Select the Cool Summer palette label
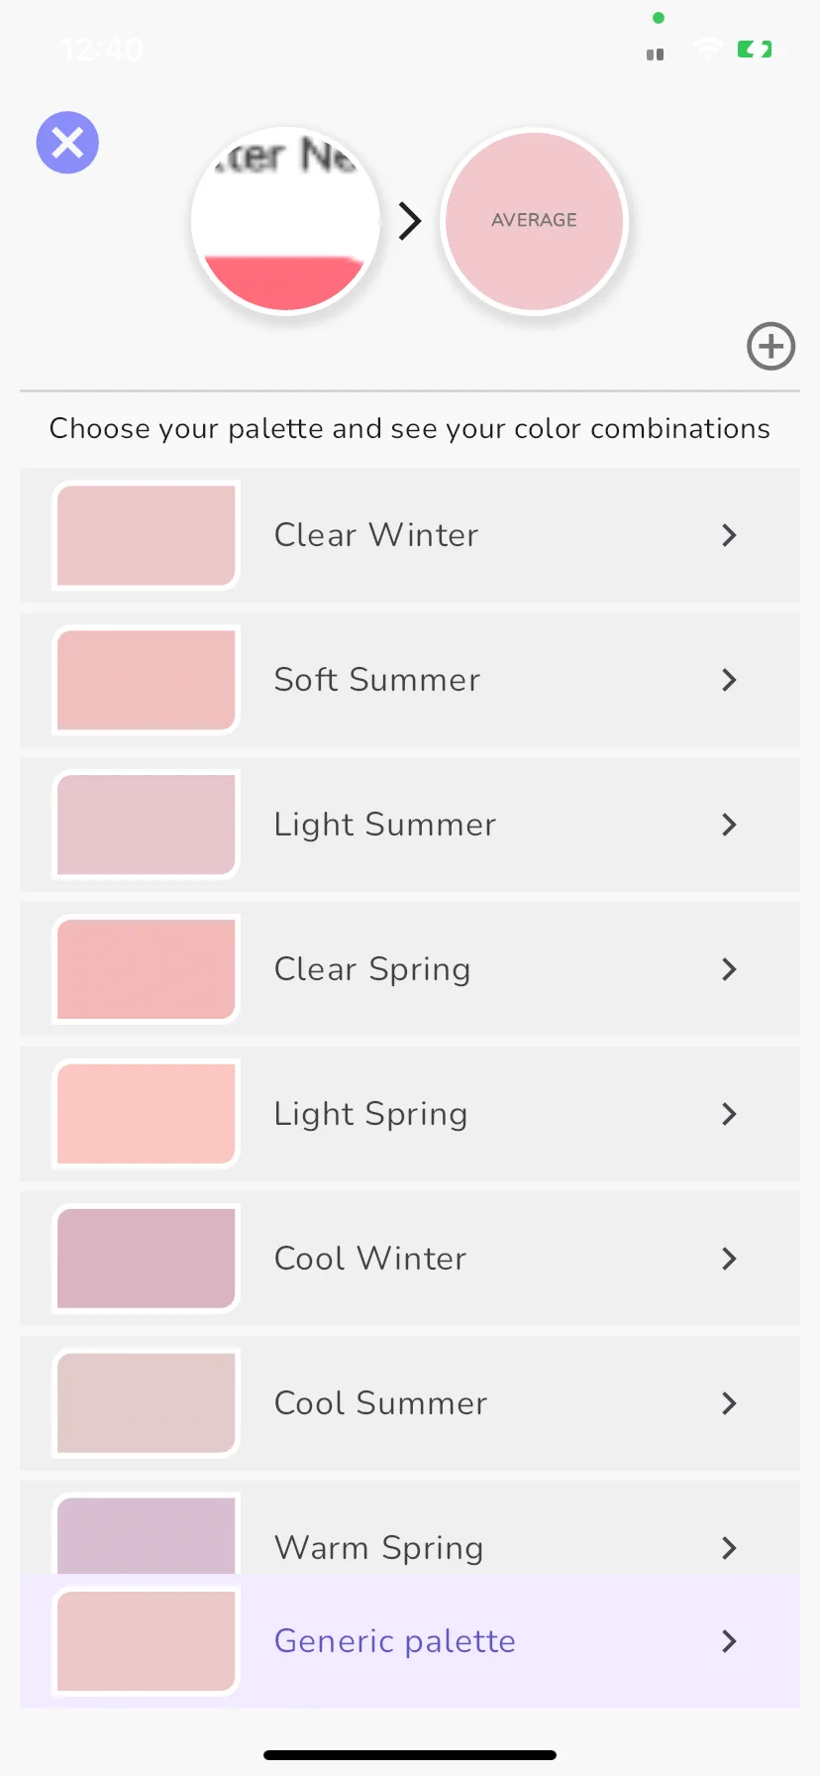The width and height of the screenshot is (820, 1776). pyautogui.click(x=381, y=1403)
